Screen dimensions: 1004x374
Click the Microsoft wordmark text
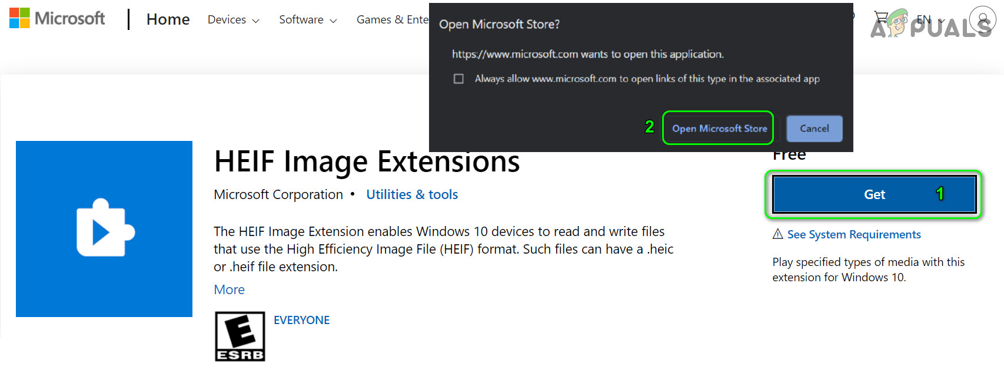coord(70,18)
